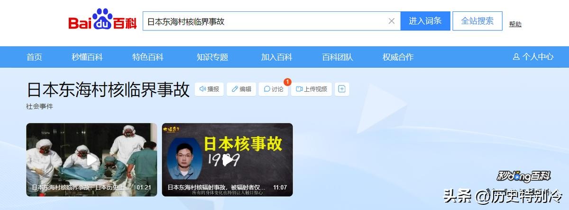Viewport: 569px width, 210px height.
Task: Click the 上传视频 upload video button
Action: point(312,89)
